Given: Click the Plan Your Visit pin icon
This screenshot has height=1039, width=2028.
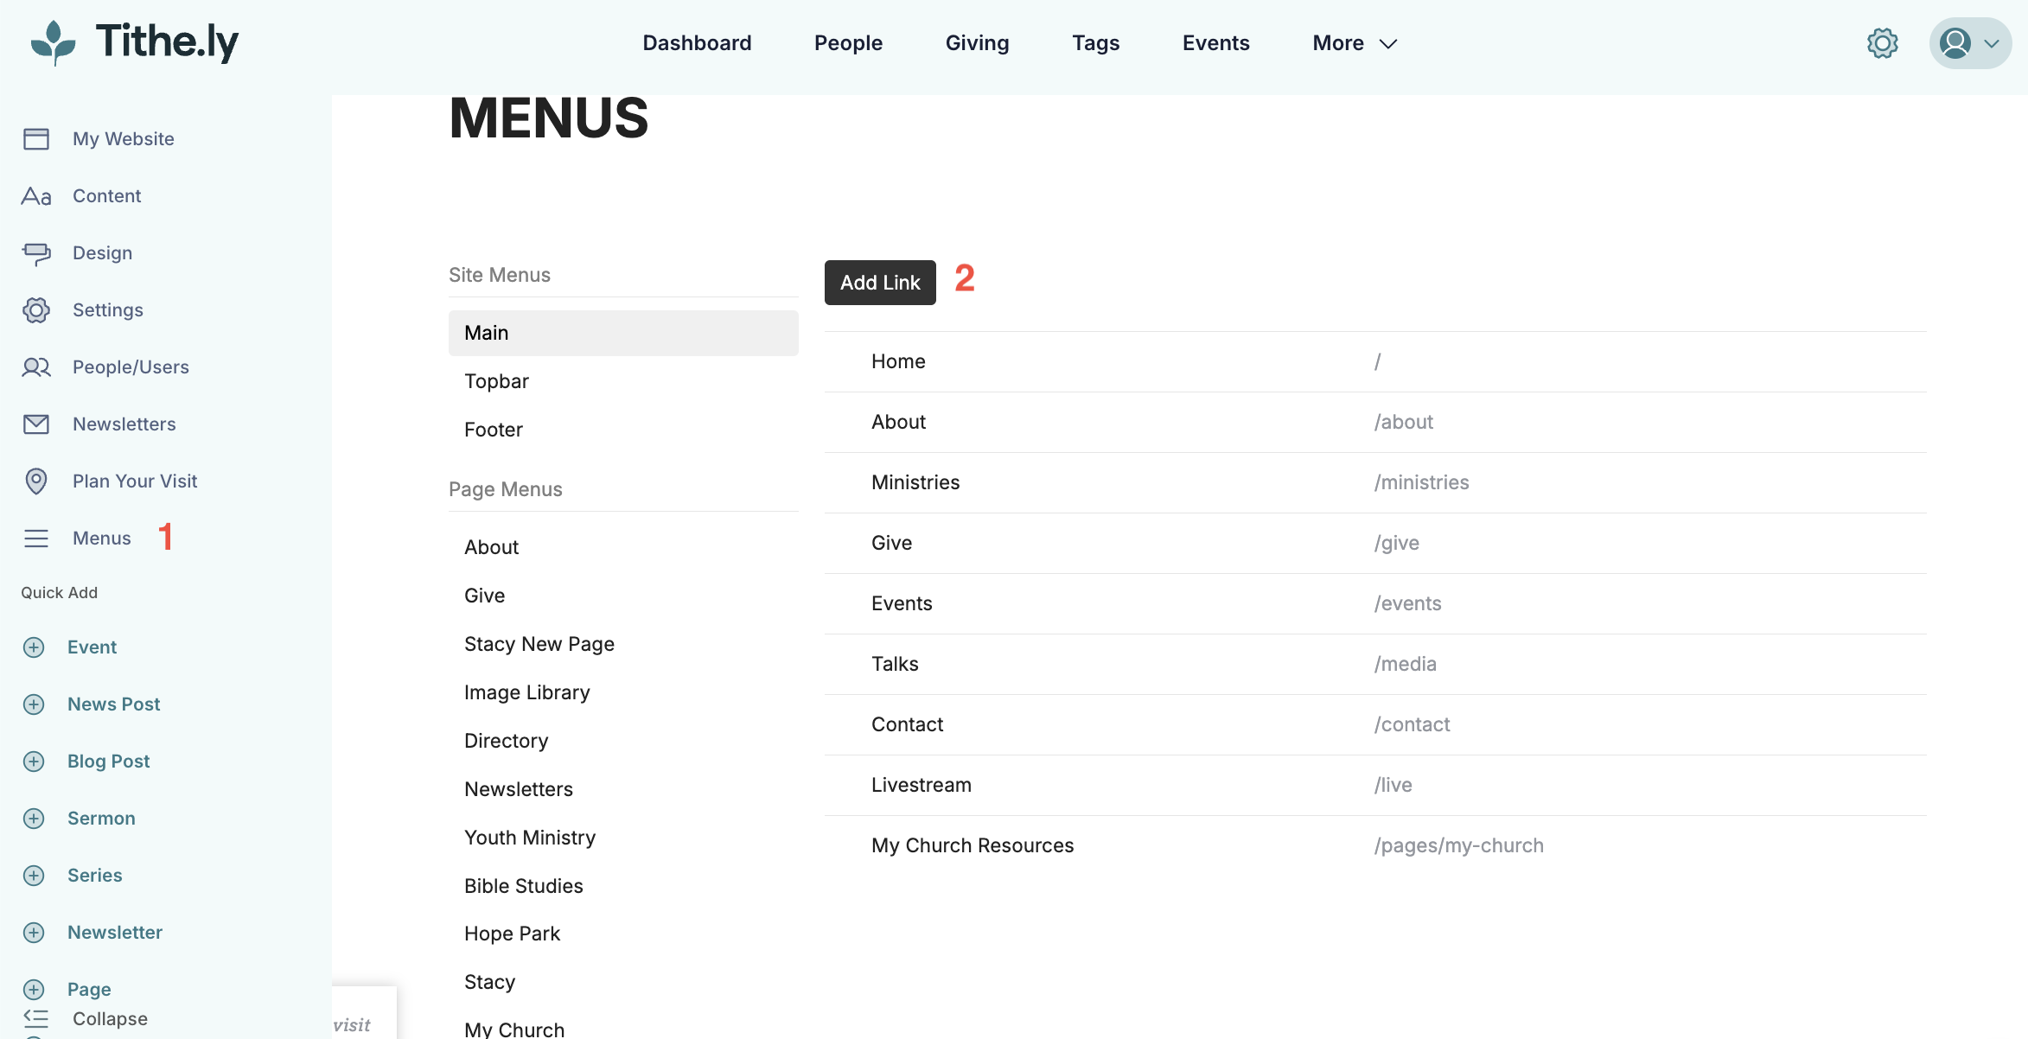Looking at the screenshot, I should [36, 481].
